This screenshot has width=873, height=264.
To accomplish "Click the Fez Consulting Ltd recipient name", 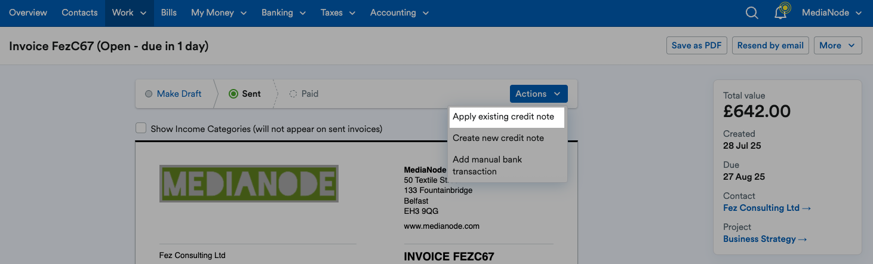I will 192,256.
